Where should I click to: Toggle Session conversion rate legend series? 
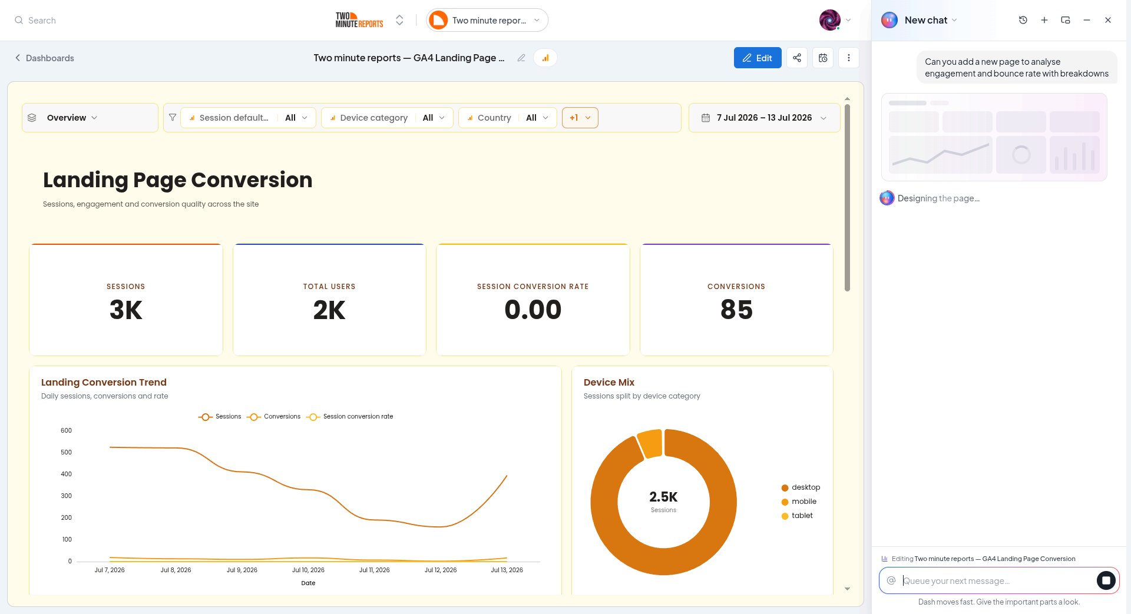click(350, 416)
